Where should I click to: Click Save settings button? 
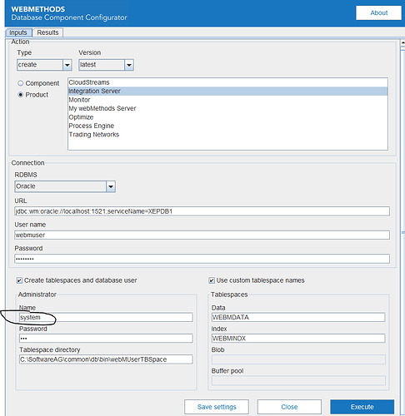coord(217,407)
